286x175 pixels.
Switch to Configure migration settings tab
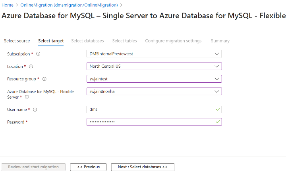173,41
